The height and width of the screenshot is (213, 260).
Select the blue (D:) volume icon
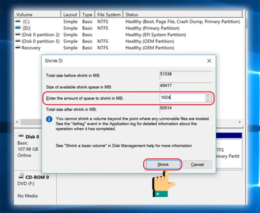(x=18, y=28)
